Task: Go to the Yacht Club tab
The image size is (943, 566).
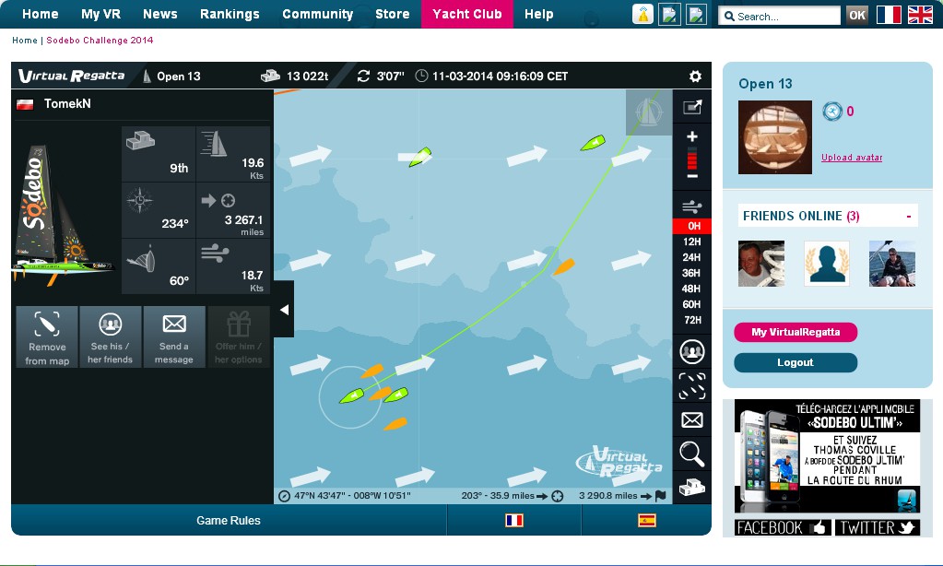Action: click(x=466, y=14)
